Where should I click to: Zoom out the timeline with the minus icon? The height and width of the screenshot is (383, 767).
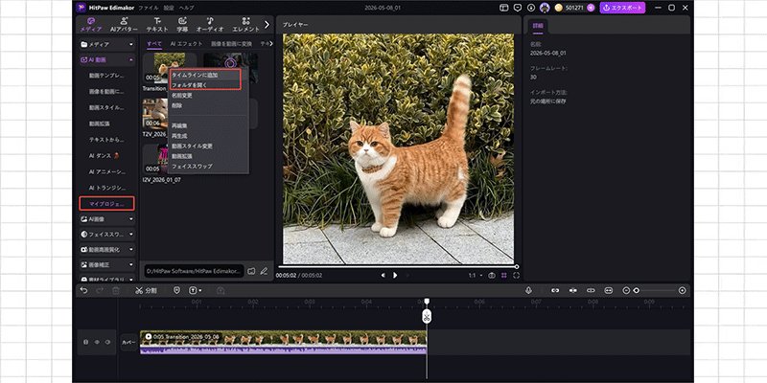626,290
